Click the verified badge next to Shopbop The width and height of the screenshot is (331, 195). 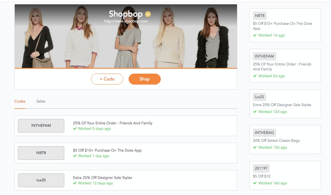click(148, 14)
